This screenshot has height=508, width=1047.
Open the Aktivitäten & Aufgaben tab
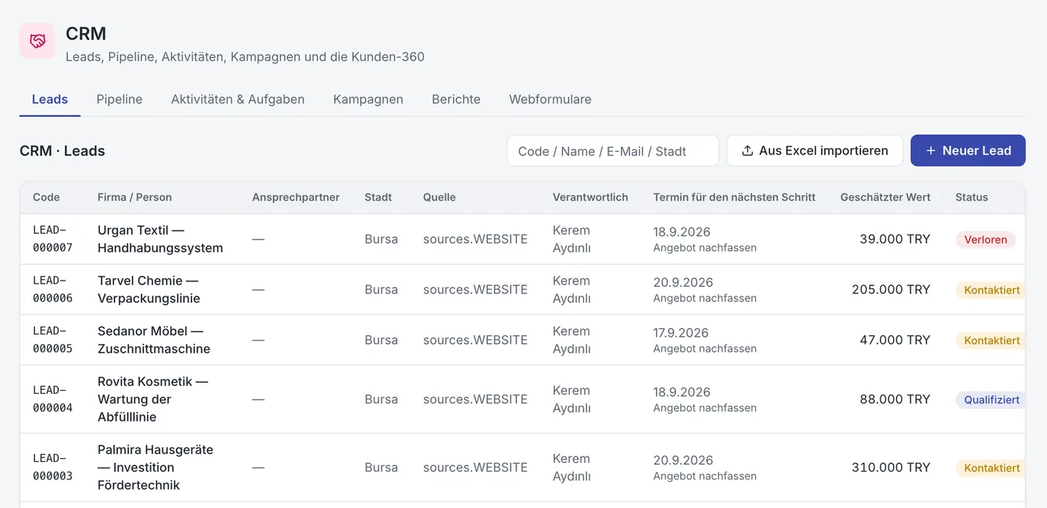point(238,99)
